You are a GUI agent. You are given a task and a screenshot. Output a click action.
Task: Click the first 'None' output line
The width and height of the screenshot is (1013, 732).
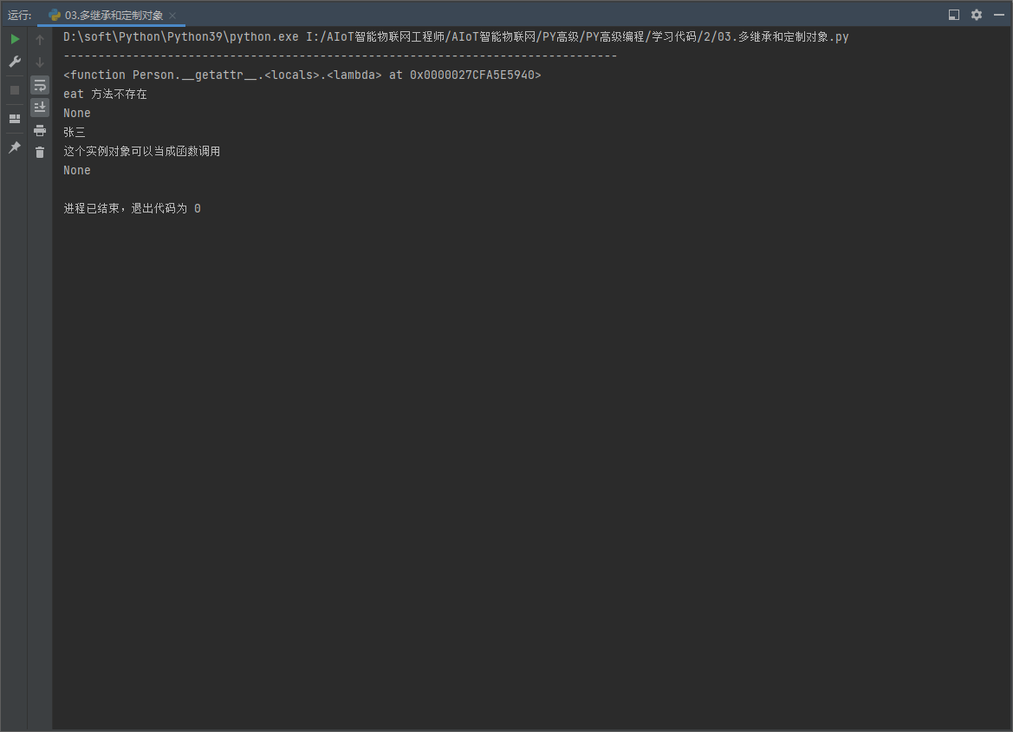(77, 113)
